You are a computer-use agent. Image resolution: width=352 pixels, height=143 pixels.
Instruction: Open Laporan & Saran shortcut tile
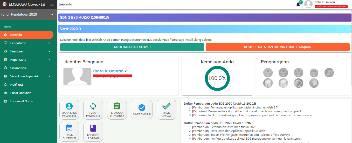point(93,132)
